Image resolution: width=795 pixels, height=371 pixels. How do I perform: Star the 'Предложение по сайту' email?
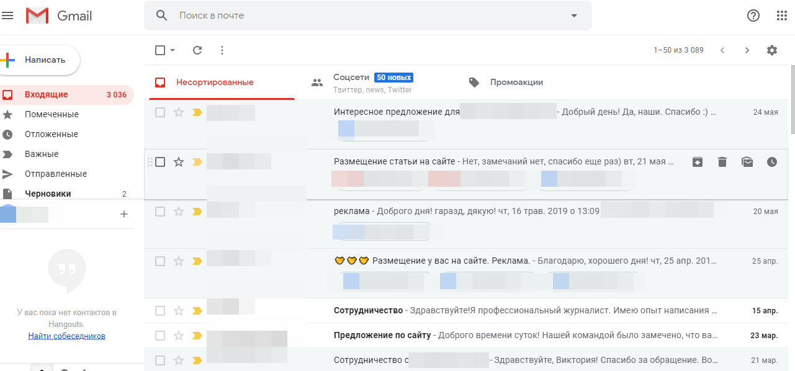click(179, 336)
